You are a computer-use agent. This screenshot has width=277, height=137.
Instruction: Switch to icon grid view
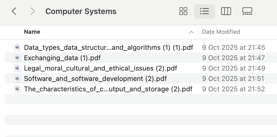click(x=183, y=11)
